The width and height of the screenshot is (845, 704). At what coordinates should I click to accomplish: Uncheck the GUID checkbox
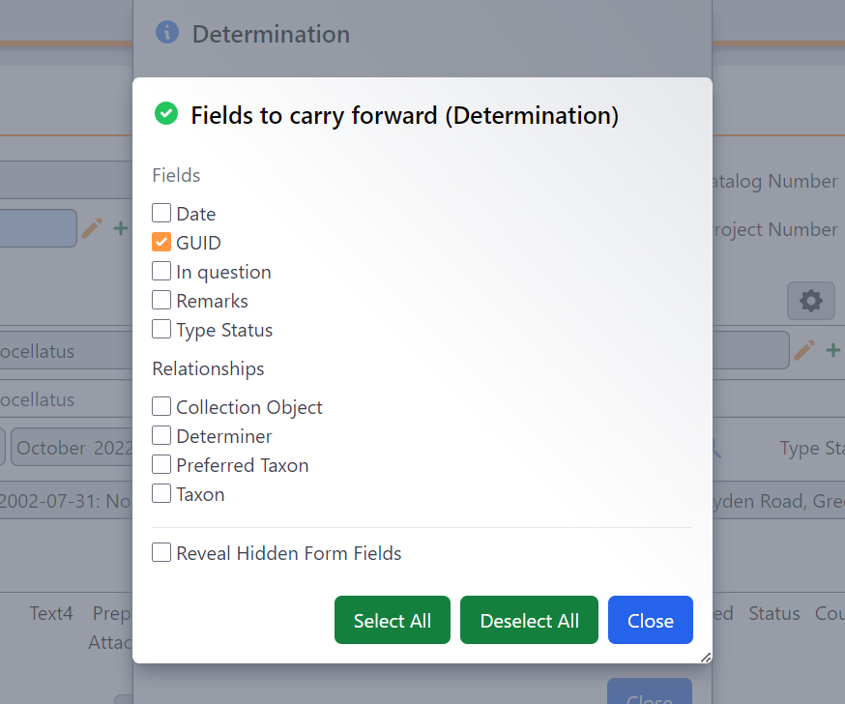pos(160,242)
